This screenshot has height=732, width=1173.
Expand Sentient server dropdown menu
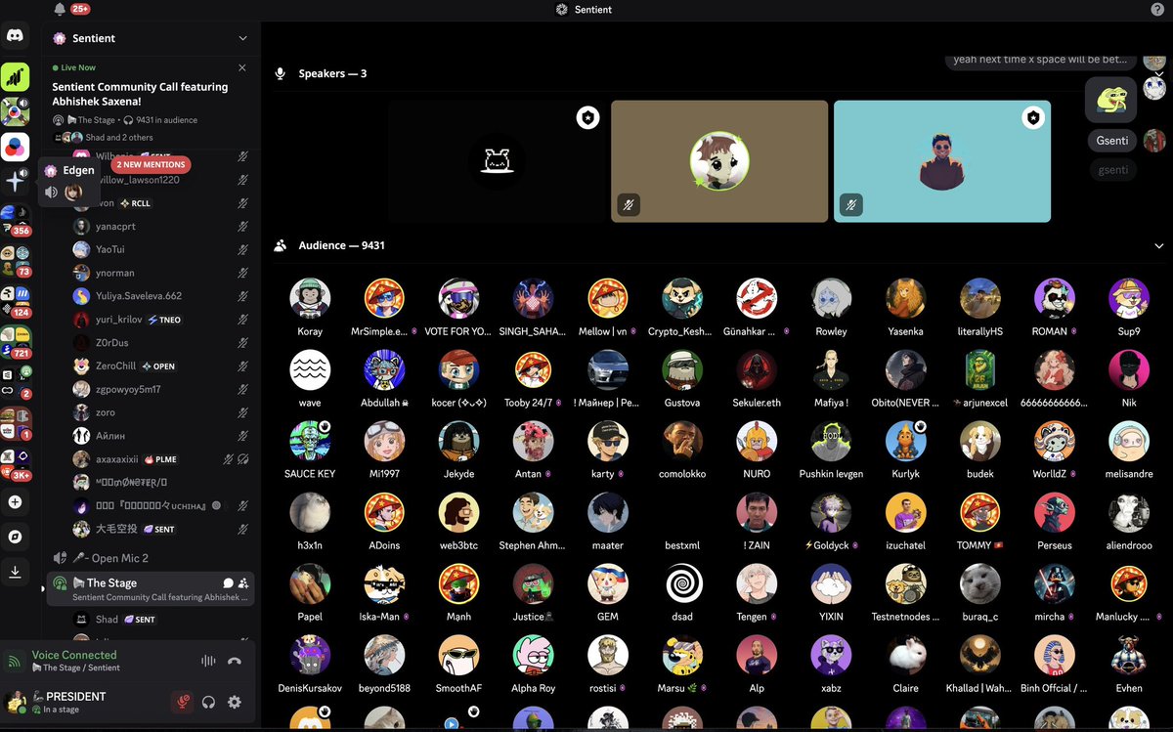(242, 38)
